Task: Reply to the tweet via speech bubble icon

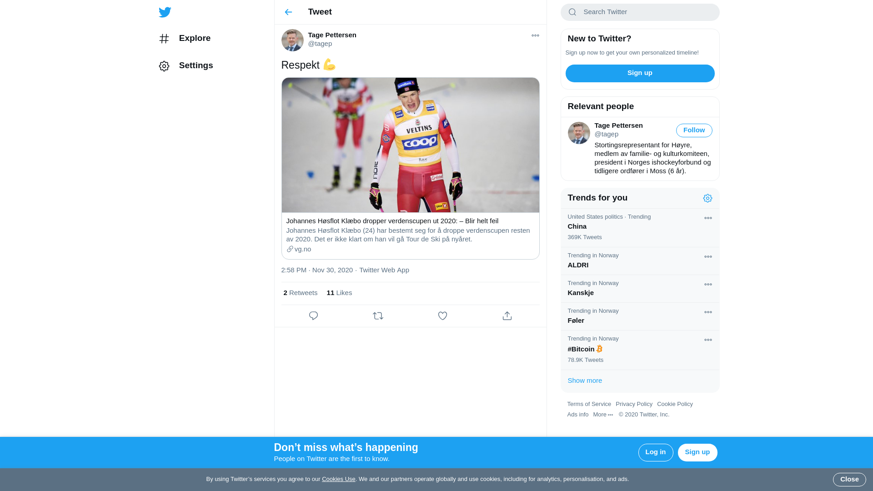Action: click(x=313, y=316)
